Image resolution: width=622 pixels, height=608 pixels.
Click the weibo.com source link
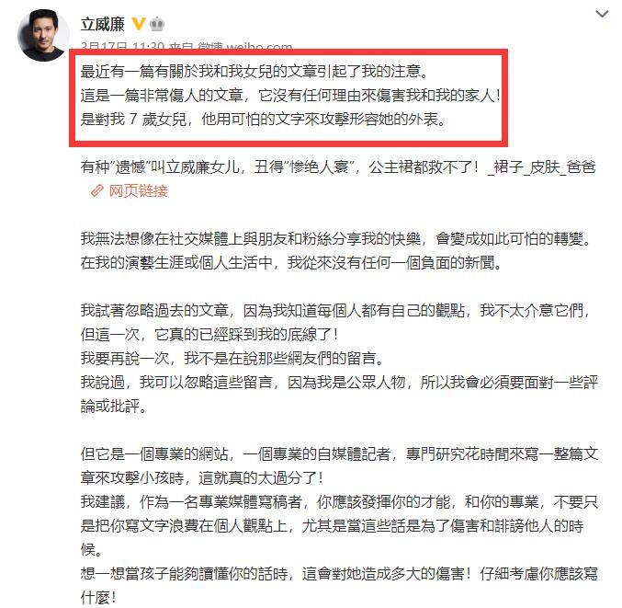click(259, 45)
